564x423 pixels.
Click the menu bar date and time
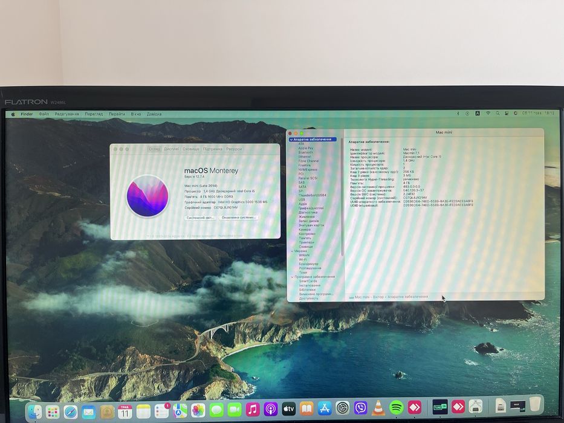click(538, 113)
